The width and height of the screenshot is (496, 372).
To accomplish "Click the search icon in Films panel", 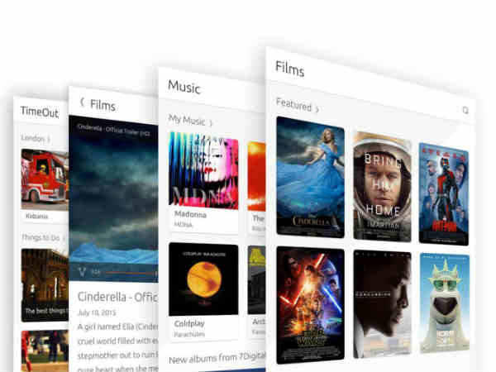I will (465, 110).
